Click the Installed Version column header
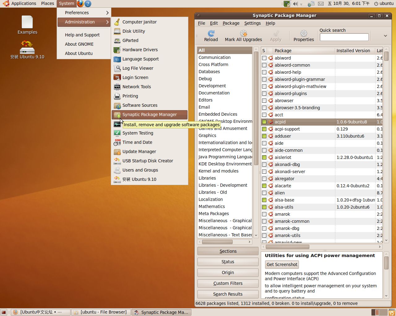This screenshot has width=396, height=316. (355, 51)
